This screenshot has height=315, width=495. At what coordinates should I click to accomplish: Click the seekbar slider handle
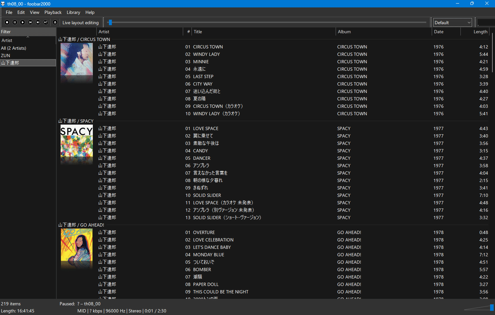(110, 22)
